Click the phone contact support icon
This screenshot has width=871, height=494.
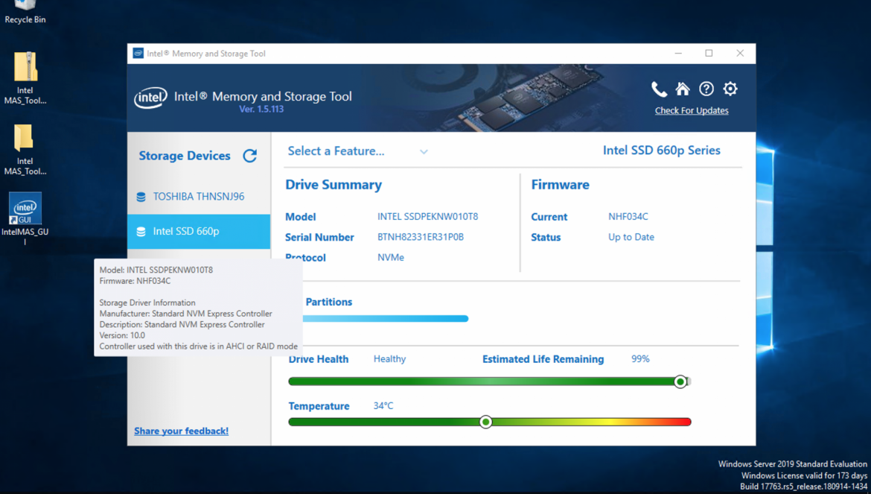click(x=659, y=89)
